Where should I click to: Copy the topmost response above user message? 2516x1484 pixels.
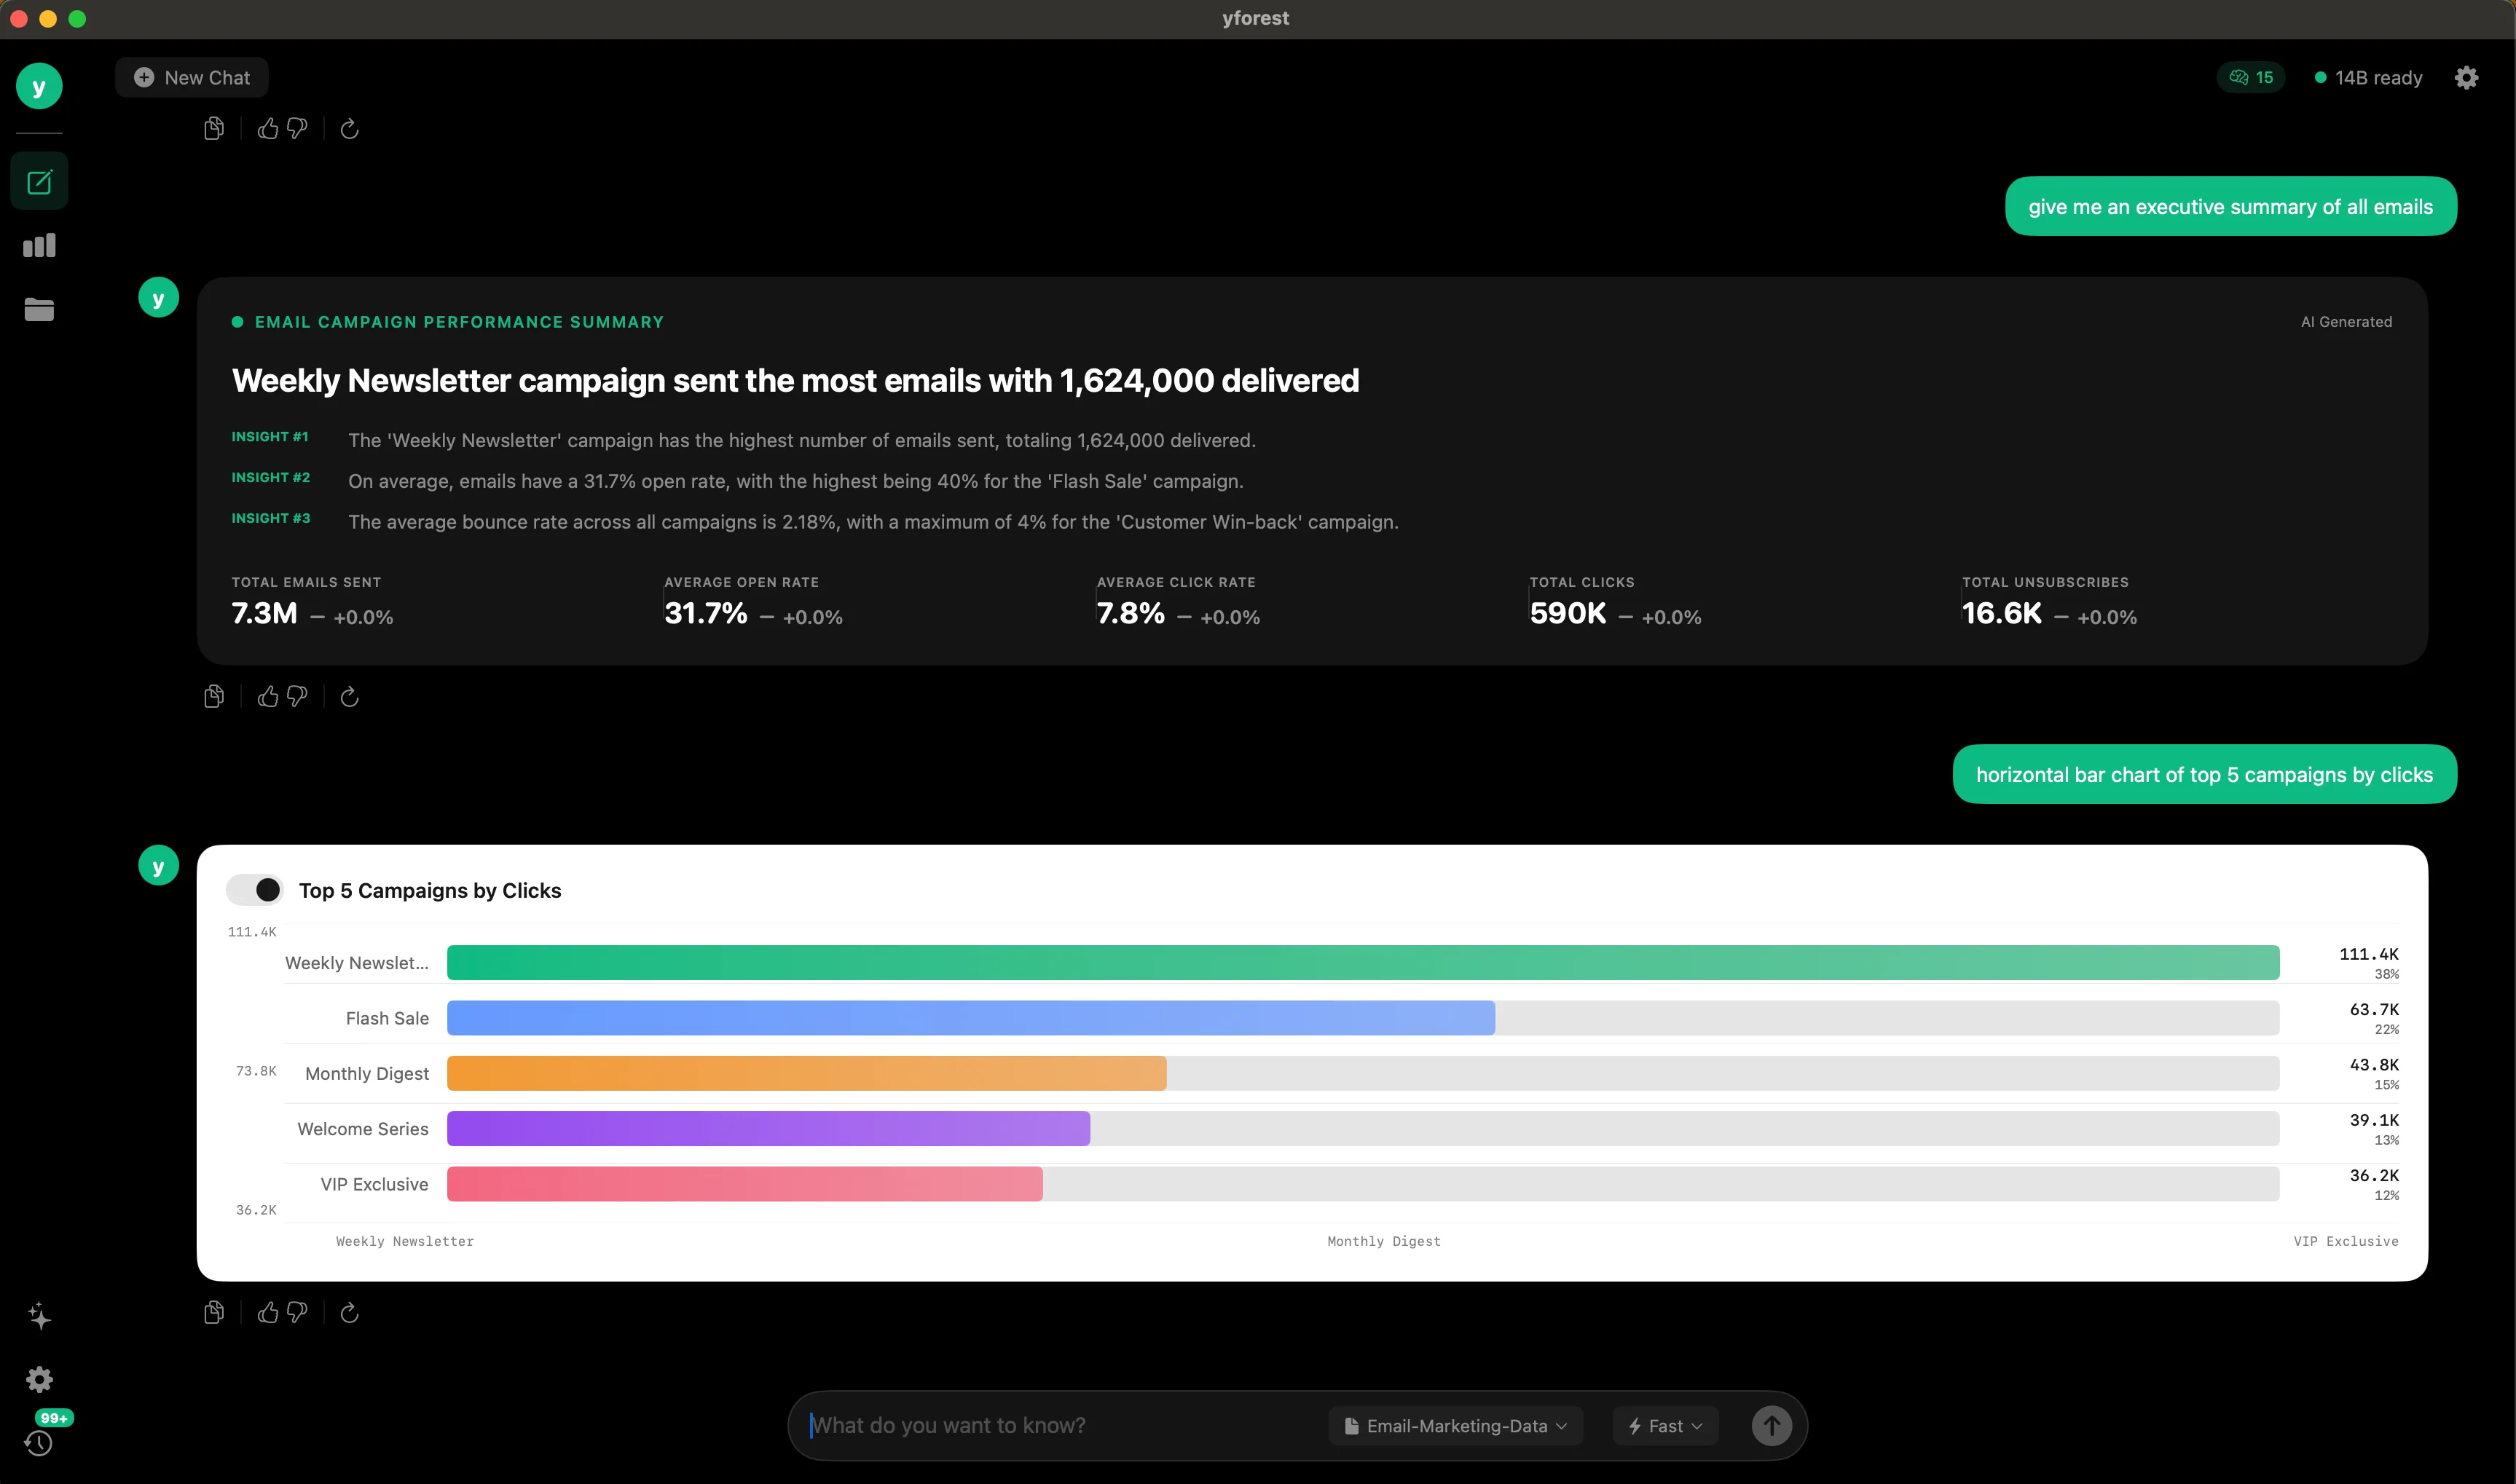(214, 128)
